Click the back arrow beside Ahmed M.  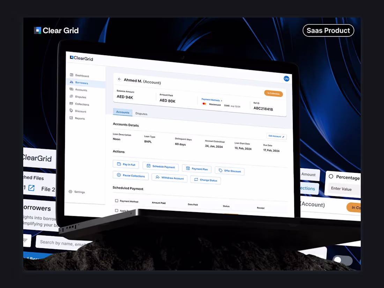tap(119, 80)
